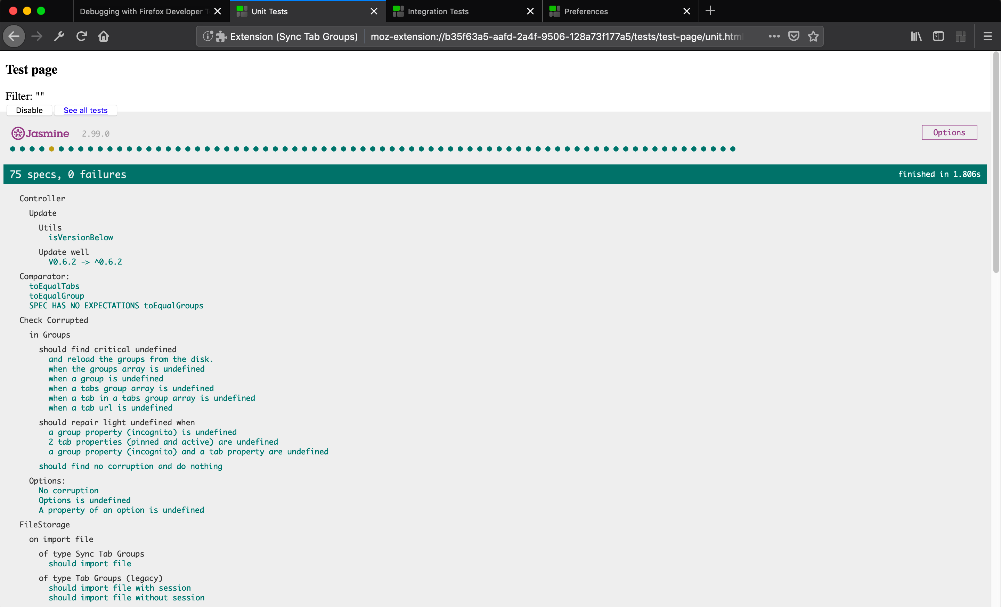Viewport: 1001px width, 607px height.
Task: Click the Jasmine logo
Action: point(40,133)
